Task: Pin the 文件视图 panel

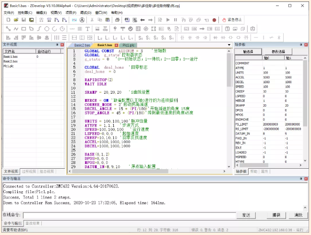Action: pyautogui.click(x=57, y=45)
